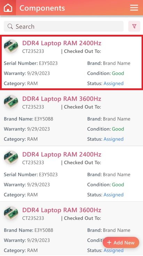143x256 pixels.
Task: Click the plus icon on Add New
Action: (x=109, y=243)
